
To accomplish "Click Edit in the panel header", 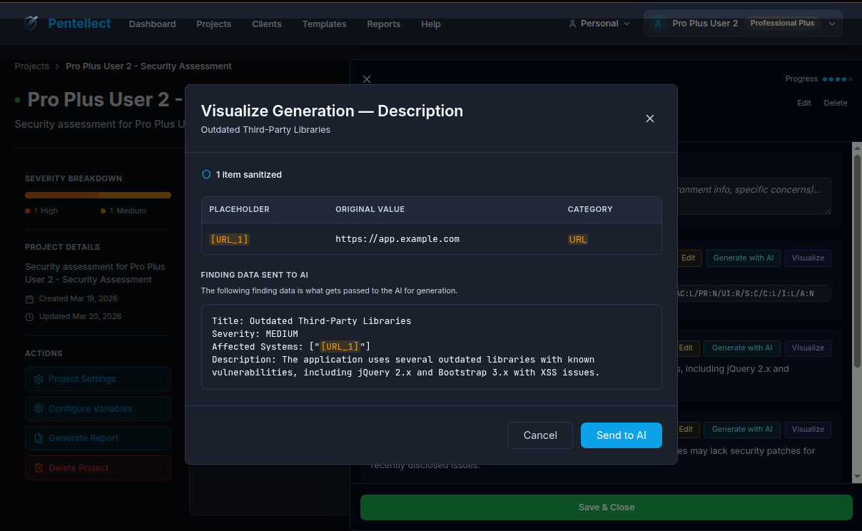I will coord(804,103).
